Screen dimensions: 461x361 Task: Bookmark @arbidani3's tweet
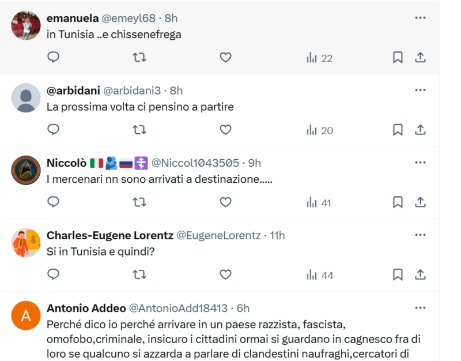[x=398, y=130]
